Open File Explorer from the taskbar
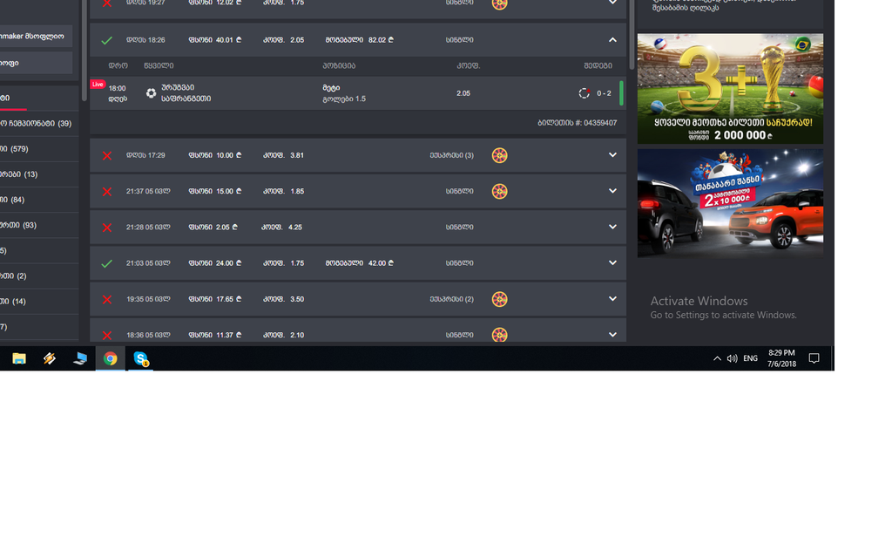 tap(19, 358)
